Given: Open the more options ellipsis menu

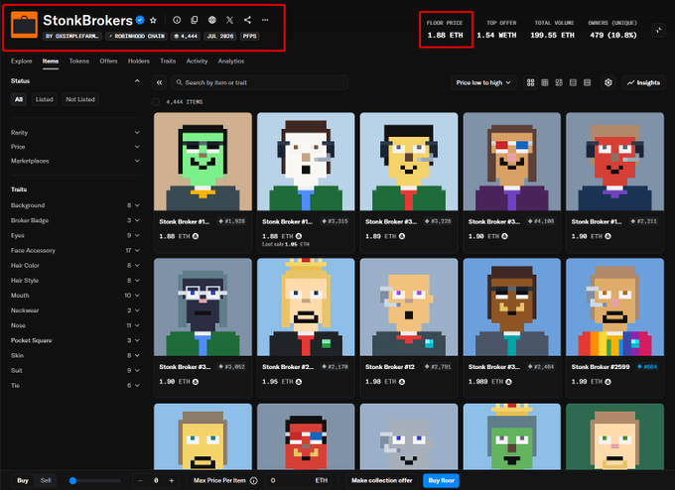Looking at the screenshot, I should tap(265, 20).
